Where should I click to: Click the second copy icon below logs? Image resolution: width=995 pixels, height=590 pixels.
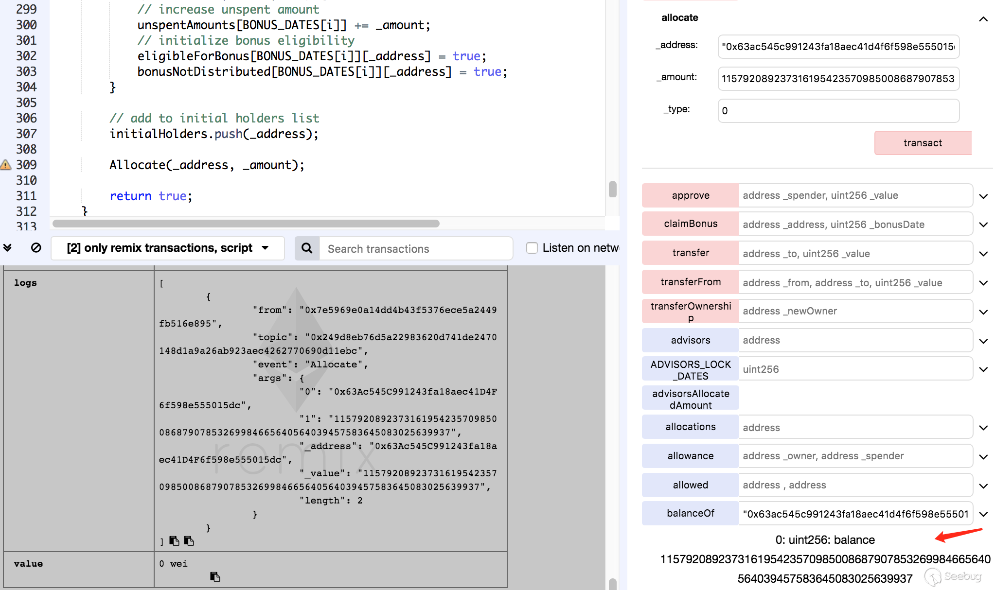pos(189,541)
